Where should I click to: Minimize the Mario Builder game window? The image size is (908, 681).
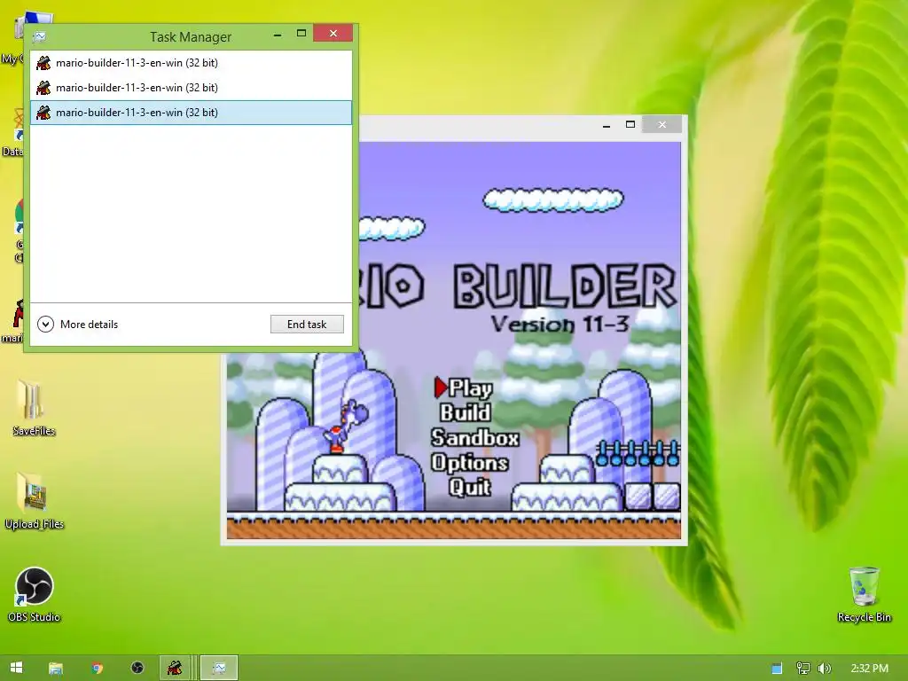tap(607, 125)
